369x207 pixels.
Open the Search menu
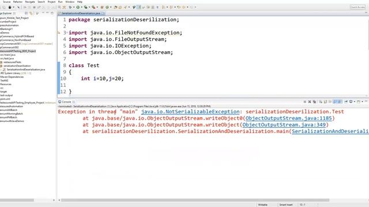pos(41,2)
